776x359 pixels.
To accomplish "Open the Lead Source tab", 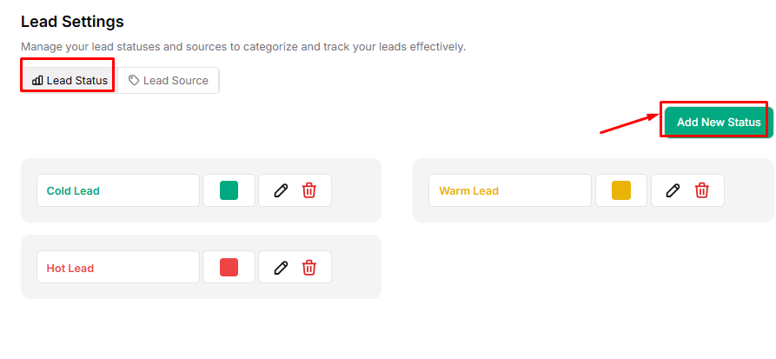I will 169,81.
